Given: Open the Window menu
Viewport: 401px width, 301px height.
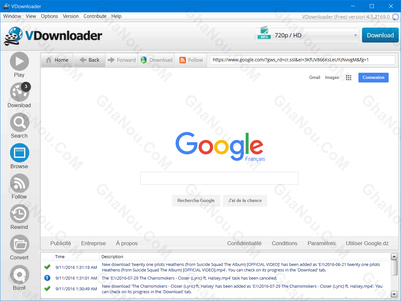Looking at the screenshot, I should (12, 16).
